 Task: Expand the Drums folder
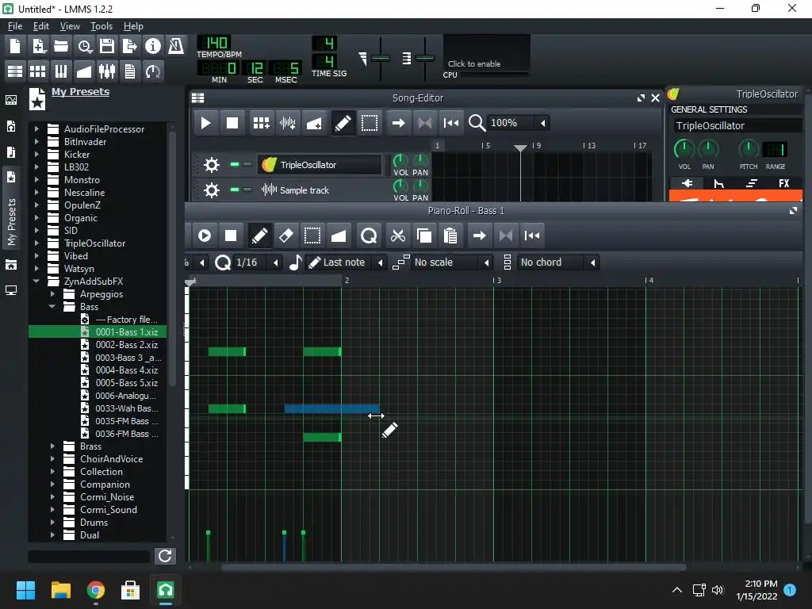point(52,523)
